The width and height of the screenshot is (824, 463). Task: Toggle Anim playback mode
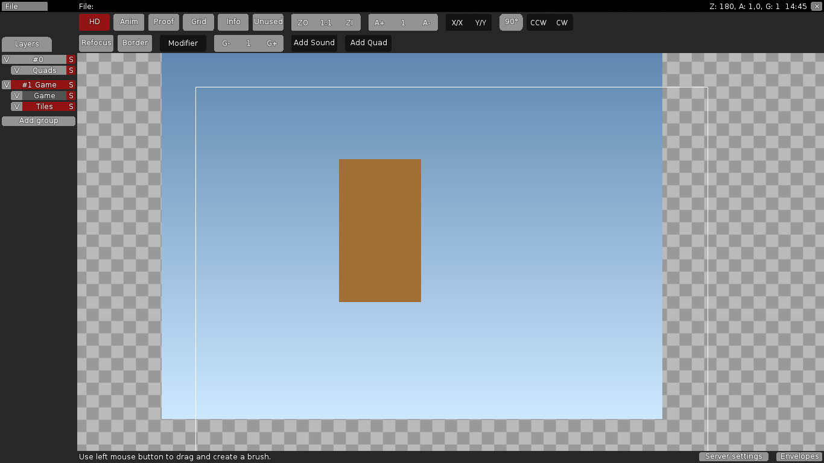pos(128,22)
